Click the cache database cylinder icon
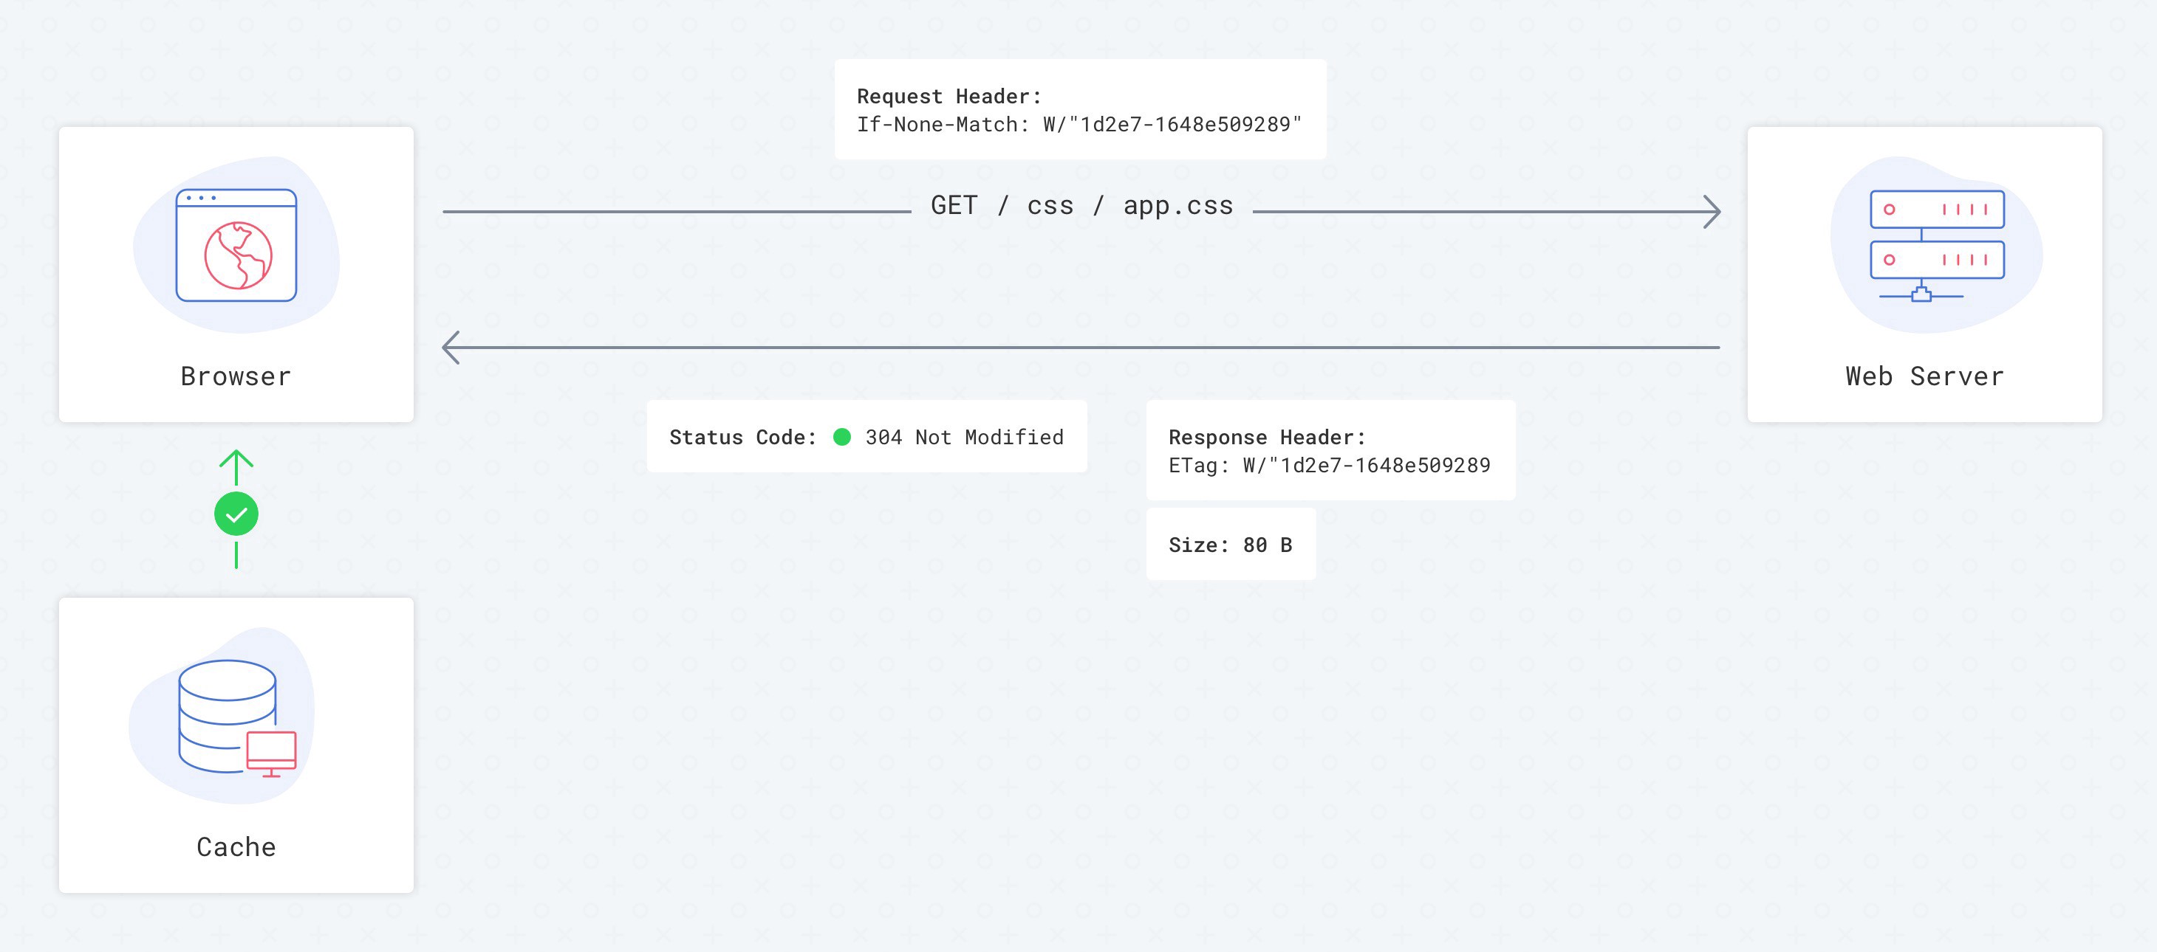The height and width of the screenshot is (952, 2157). point(228,716)
